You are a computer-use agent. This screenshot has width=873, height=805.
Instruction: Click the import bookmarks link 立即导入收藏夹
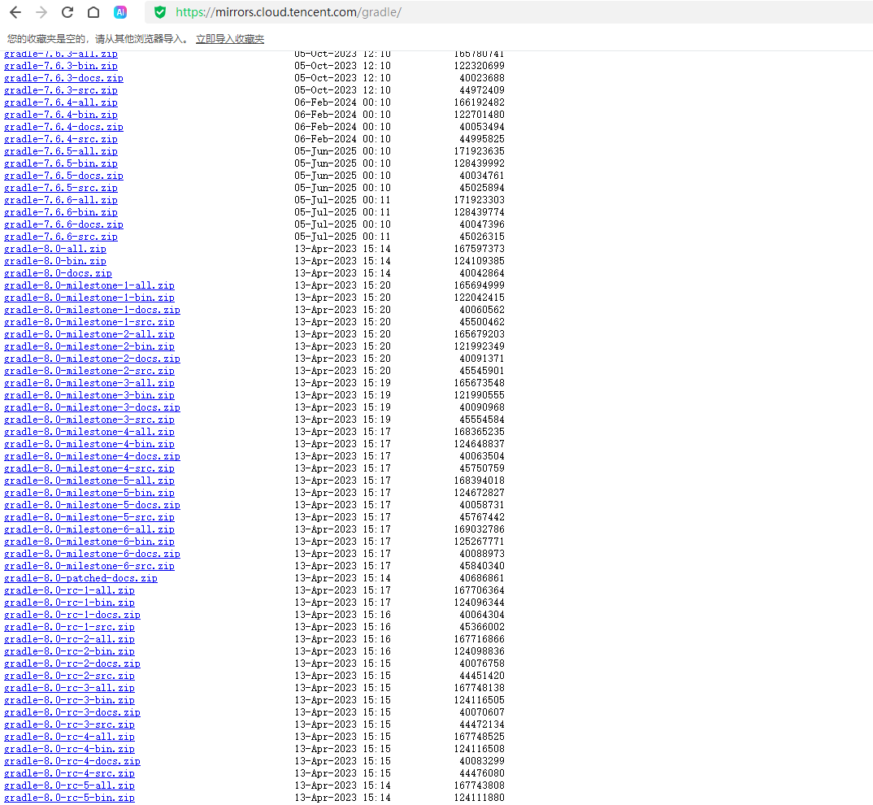(230, 39)
